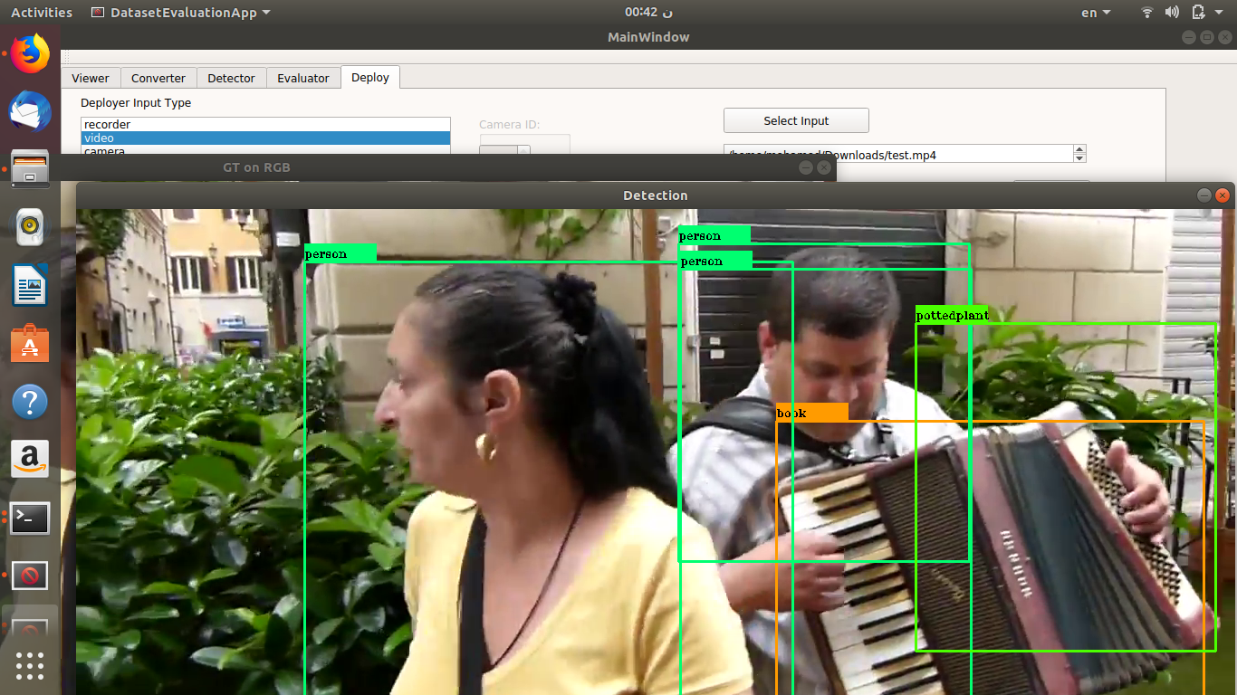Click the MainWindow title bar
Screen dimensions: 1237x695
pos(648,37)
